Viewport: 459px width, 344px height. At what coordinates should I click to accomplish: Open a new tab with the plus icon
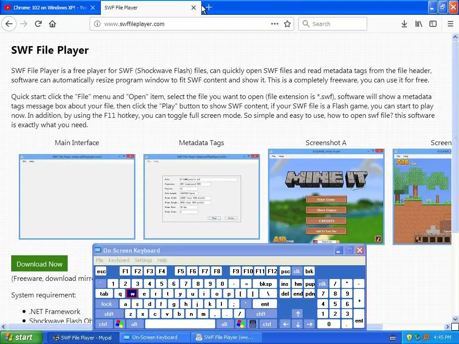click(209, 7)
